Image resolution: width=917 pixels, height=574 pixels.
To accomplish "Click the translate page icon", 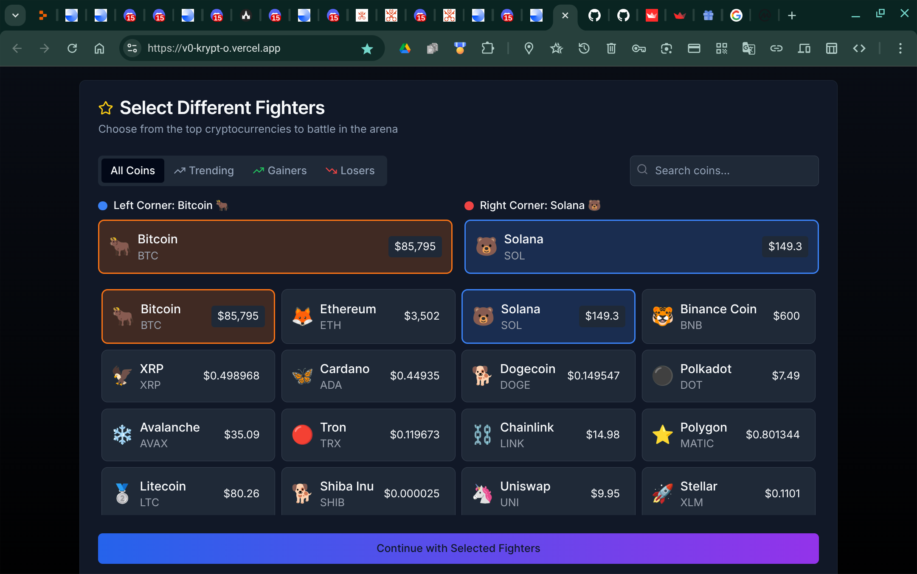I will (x=748, y=48).
